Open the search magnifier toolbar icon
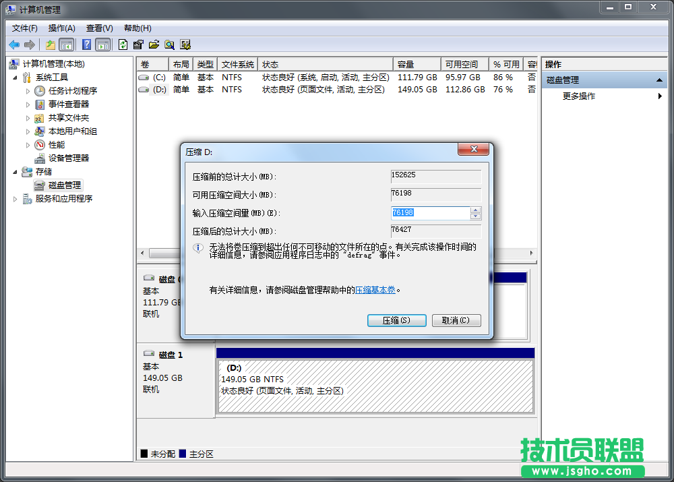674x482 pixels. click(x=170, y=44)
